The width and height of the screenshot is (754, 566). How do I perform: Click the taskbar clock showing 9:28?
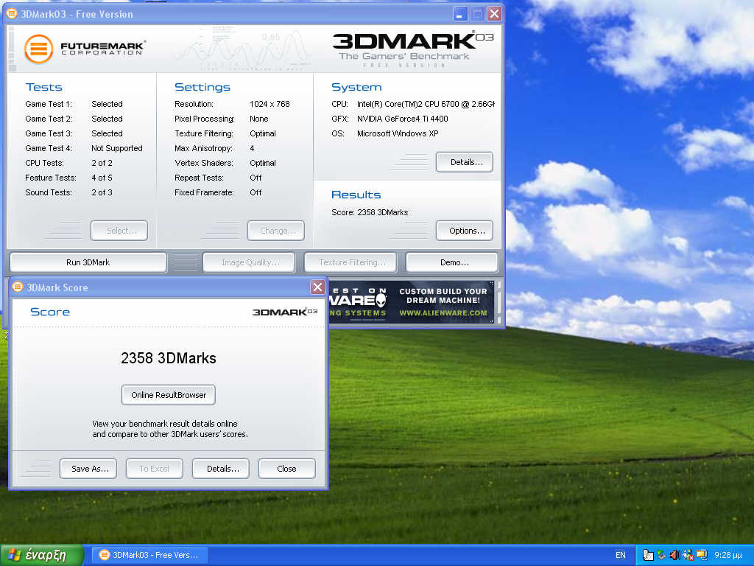tap(727, 555)
